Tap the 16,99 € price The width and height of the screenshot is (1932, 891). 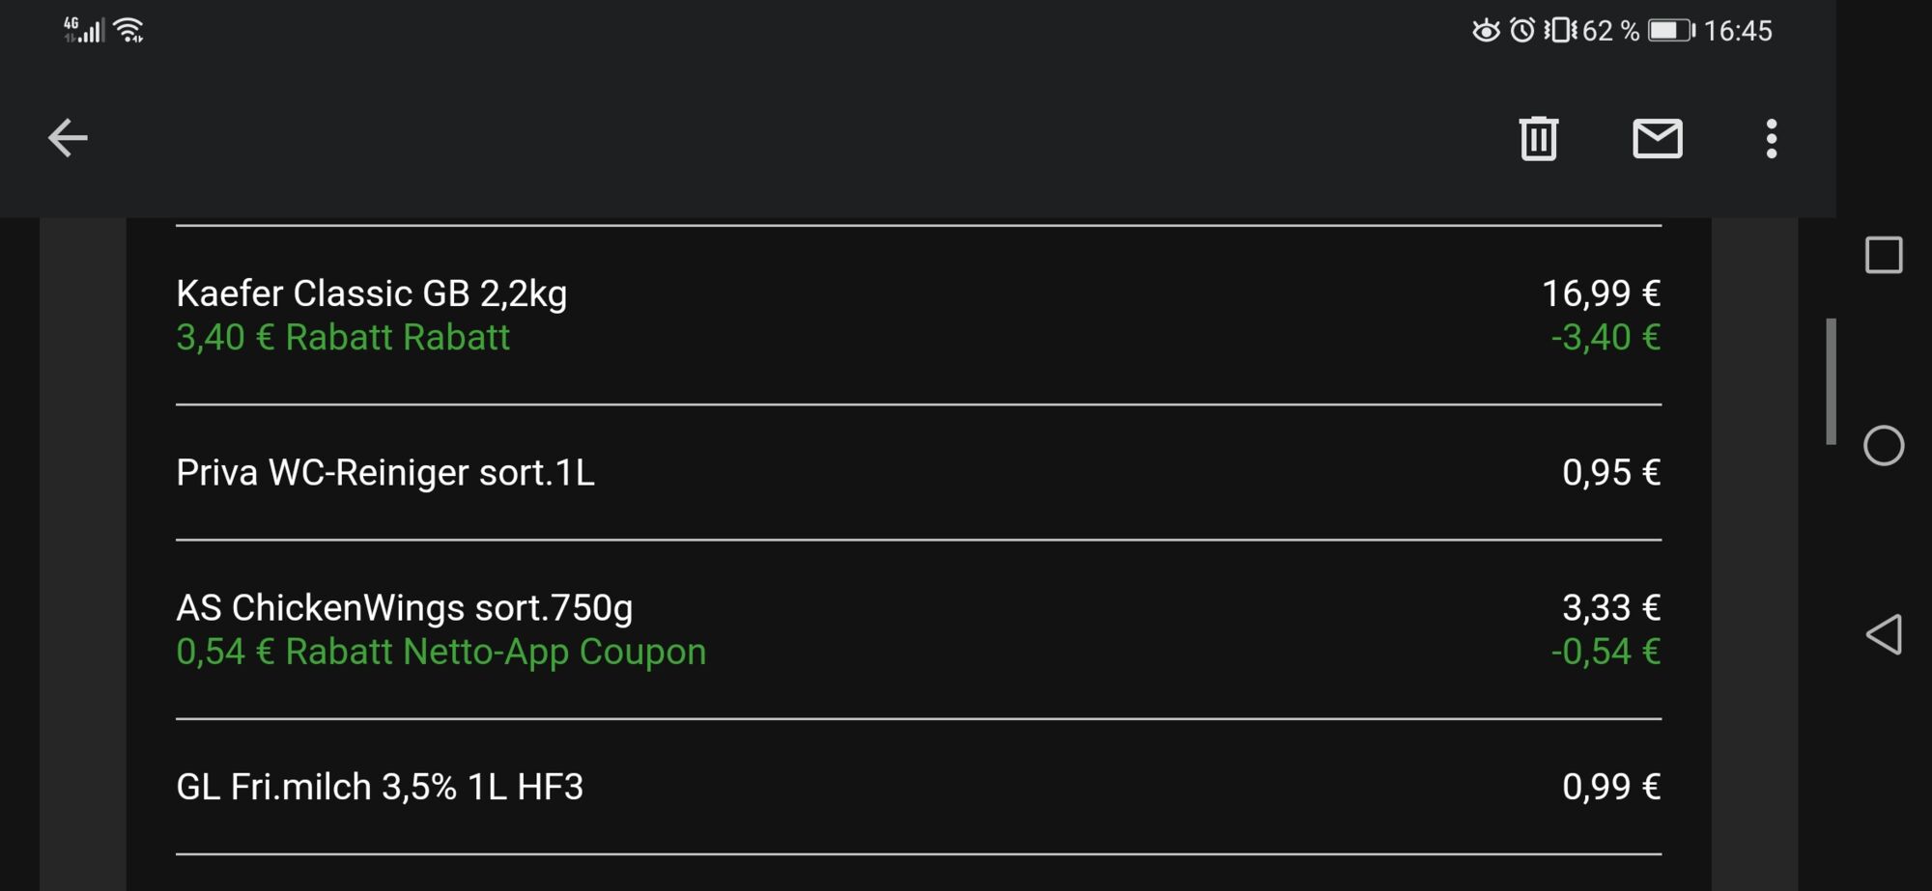point(1601,293)
